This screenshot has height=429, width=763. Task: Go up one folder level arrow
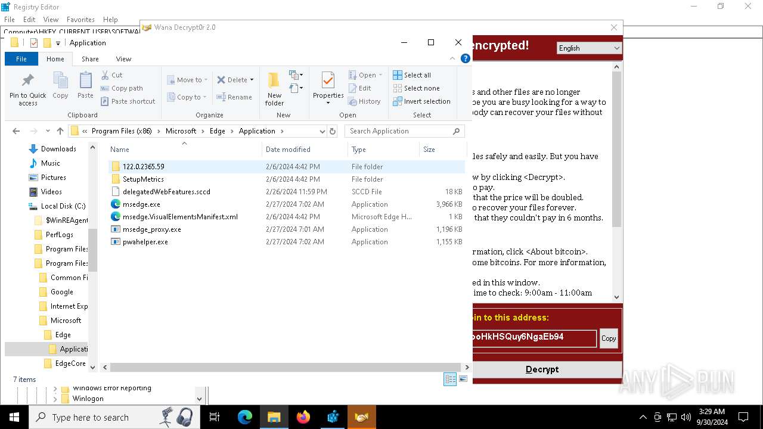60,131
